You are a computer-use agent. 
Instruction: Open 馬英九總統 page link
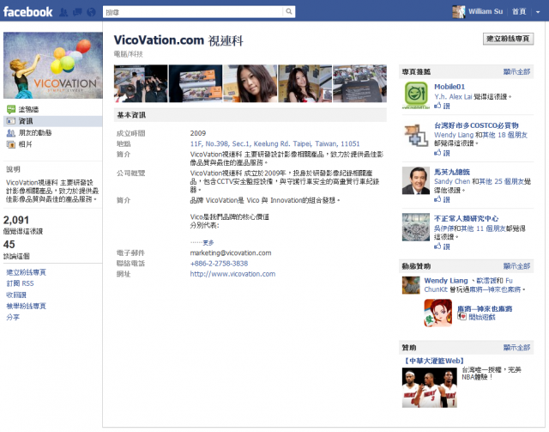pos(452,172)
